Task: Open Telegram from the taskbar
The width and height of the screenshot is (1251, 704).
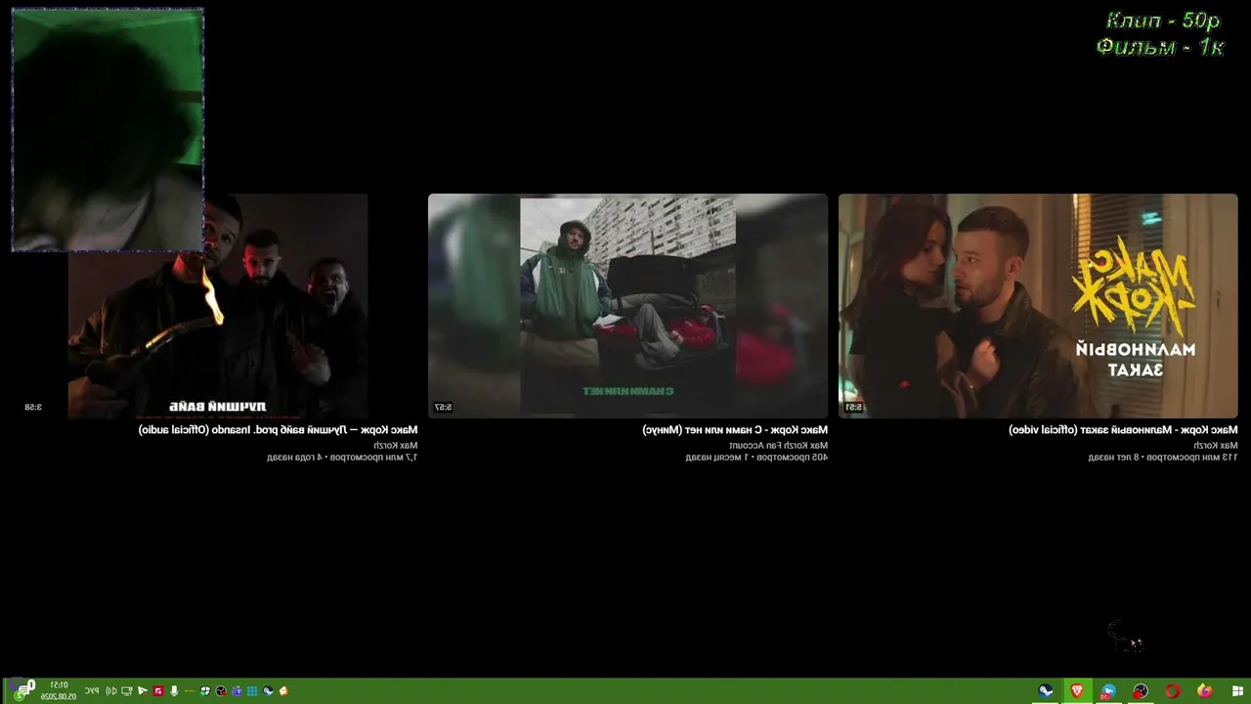Action: coord(1108,691)
